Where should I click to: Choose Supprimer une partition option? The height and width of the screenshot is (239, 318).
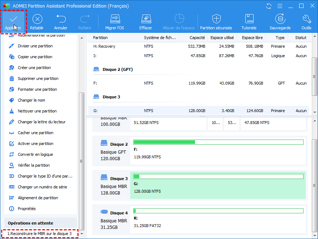(38, 78)
